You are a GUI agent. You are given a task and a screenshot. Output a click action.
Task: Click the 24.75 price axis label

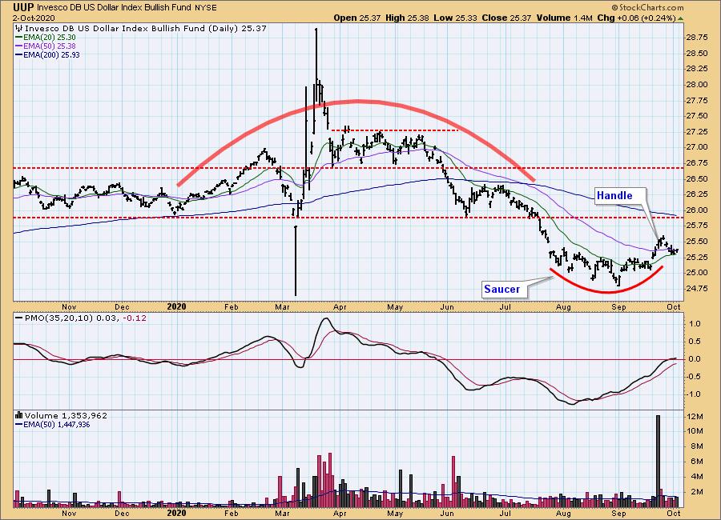(x=697, y=289)
